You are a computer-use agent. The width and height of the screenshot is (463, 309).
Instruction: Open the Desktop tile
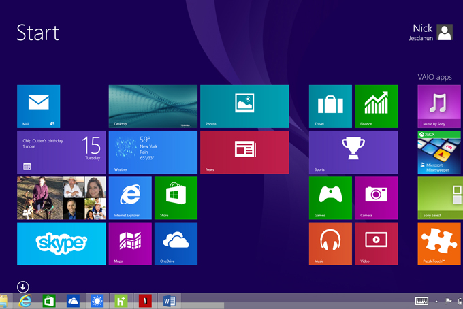coord(153,106)
